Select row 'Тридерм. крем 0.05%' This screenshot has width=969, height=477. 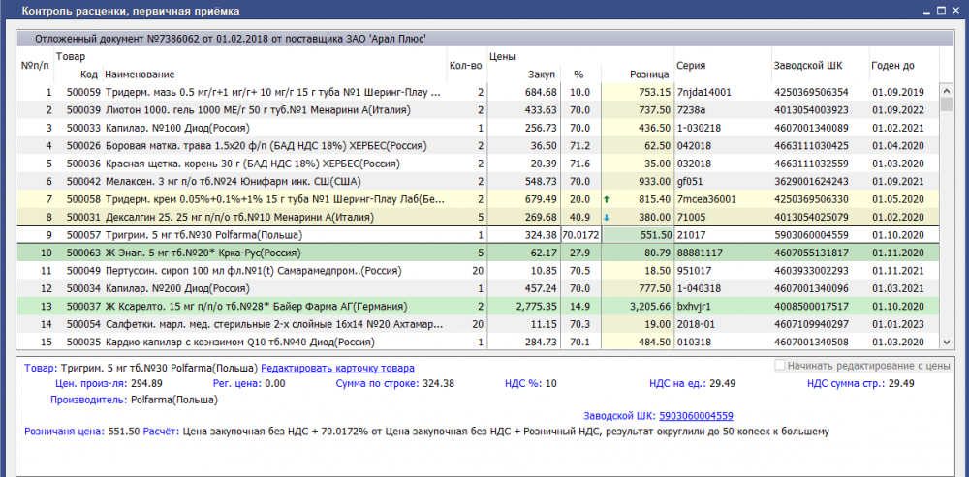point(479,199)
